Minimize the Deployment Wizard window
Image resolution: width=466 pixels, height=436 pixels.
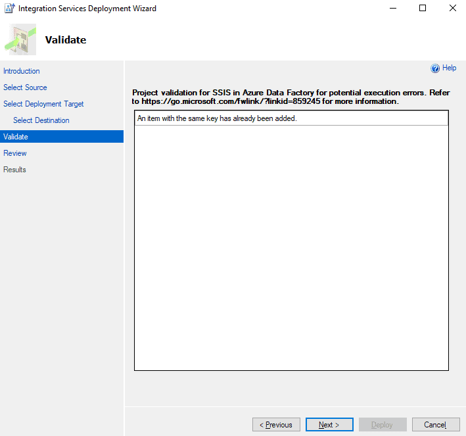393,8
